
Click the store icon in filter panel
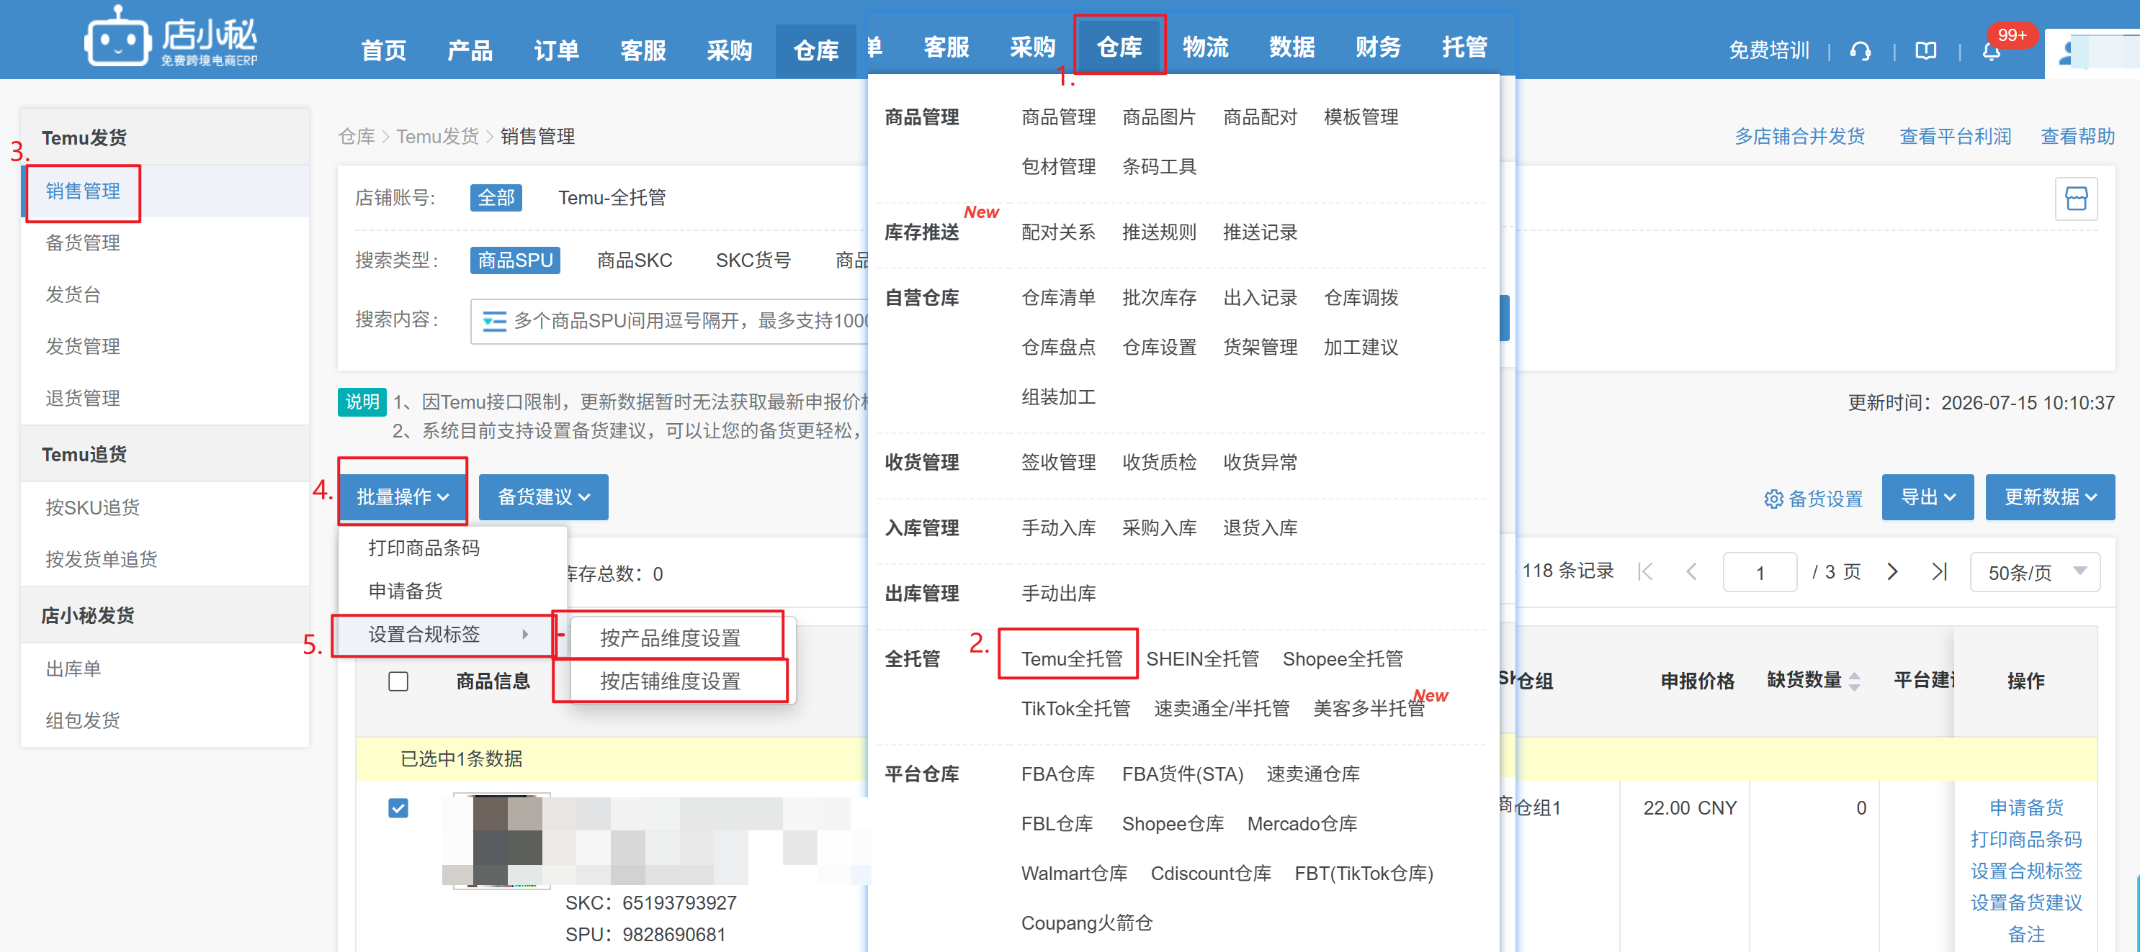[x=2075, y=199]
